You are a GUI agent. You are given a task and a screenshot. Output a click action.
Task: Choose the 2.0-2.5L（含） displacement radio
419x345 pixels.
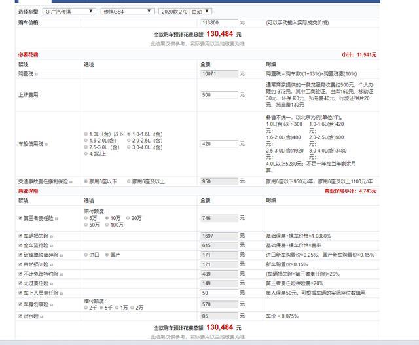click(129, 140)
